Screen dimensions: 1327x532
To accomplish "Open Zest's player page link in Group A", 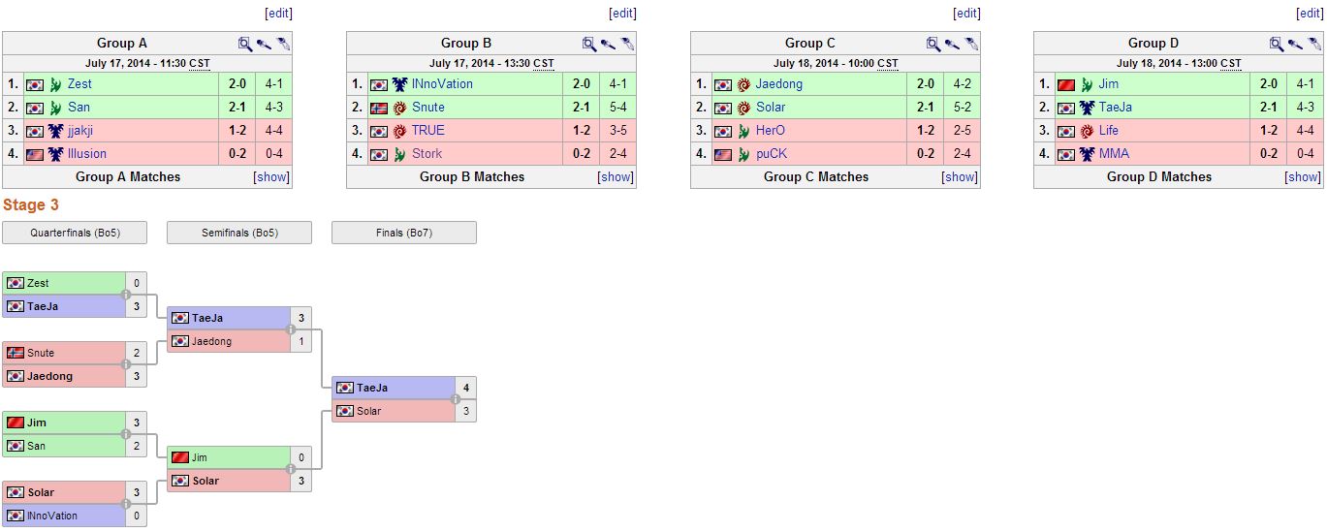I will click(79, 84).
